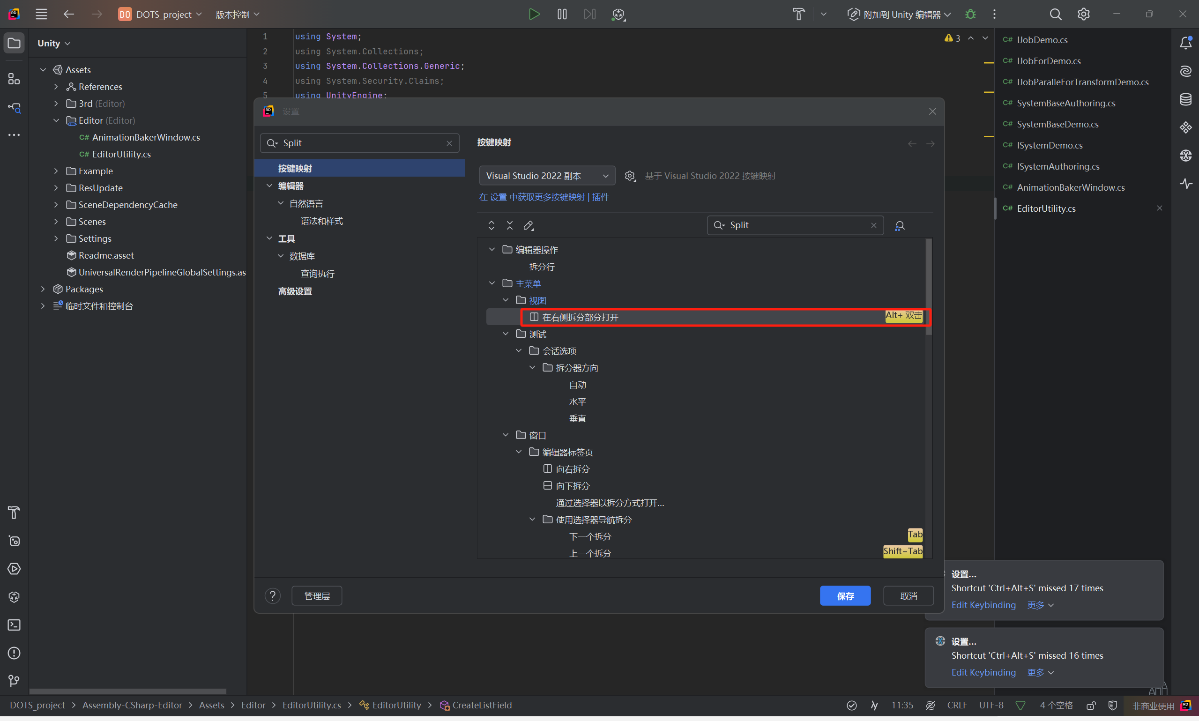Viewport: 1199px width, 721px height.
Task: Expand the Example folder in project tree
Action: (56, 171)
